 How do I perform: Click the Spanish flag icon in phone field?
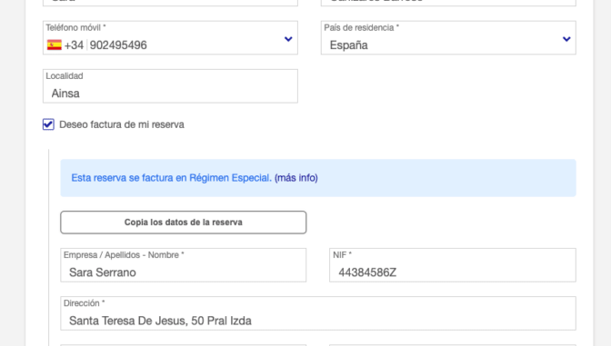click(x=55, y=45)
